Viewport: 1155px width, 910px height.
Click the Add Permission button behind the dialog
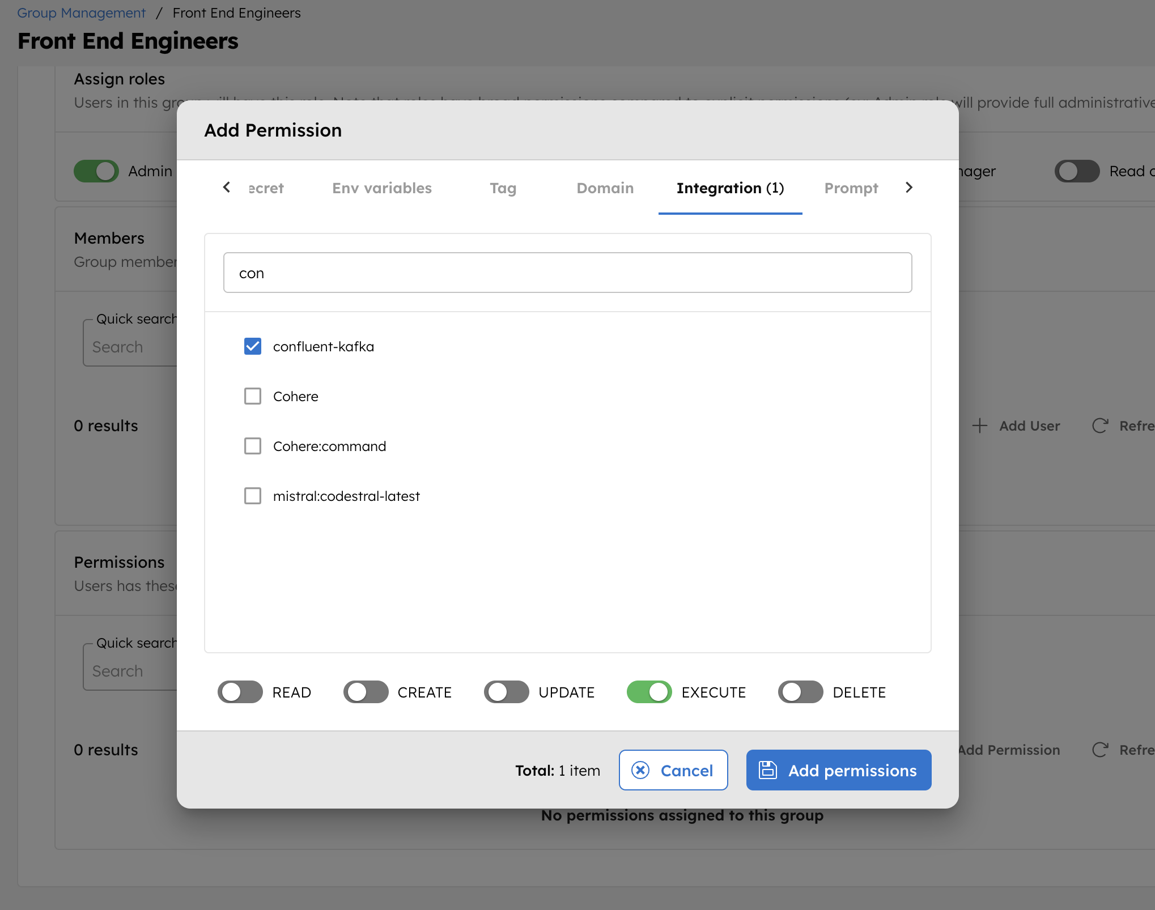click(x=1009, y=750)
